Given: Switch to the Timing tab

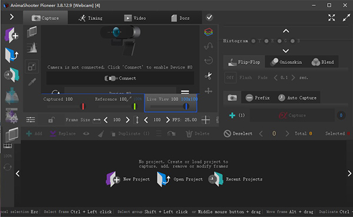Looking at the screenshot, I should [90, 18].
